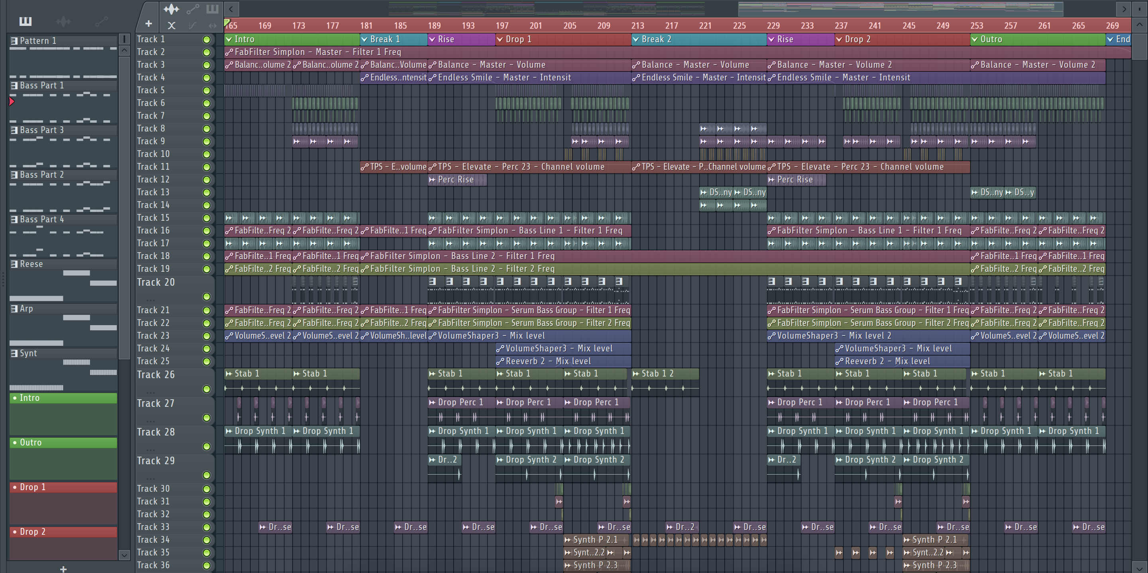Click the pattern icon beside Reese in picker
1148x573 pixels.
(14, 264)
